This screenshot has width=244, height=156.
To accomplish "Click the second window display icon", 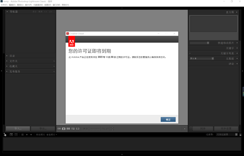I will point(16,135).
